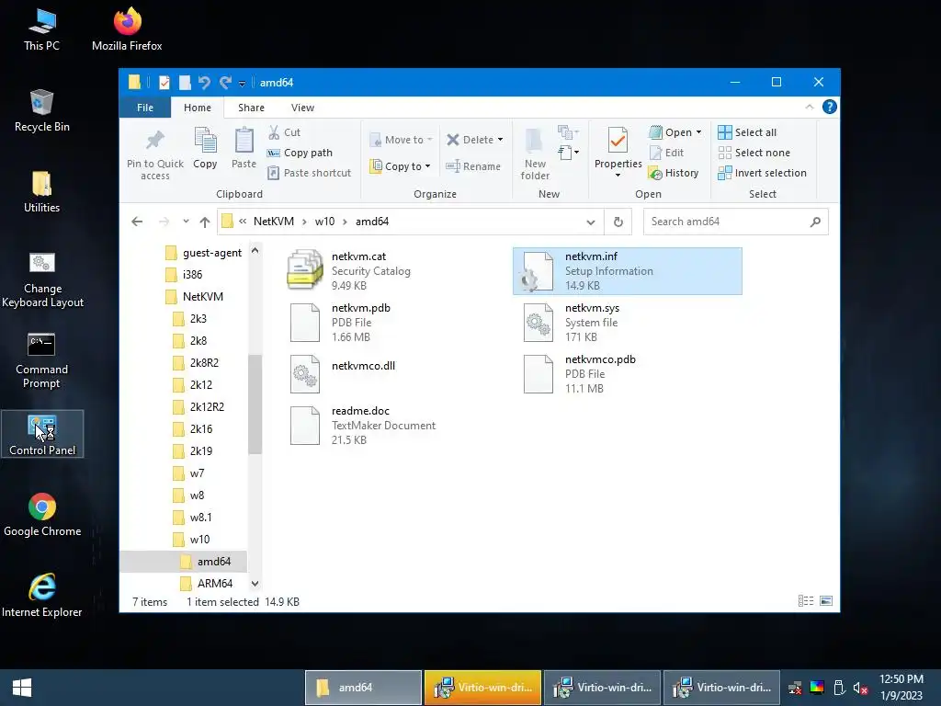Switch to the Home ribbon tab
The width and height of the screenshot is (941, 706).
[x=198, y=108]
